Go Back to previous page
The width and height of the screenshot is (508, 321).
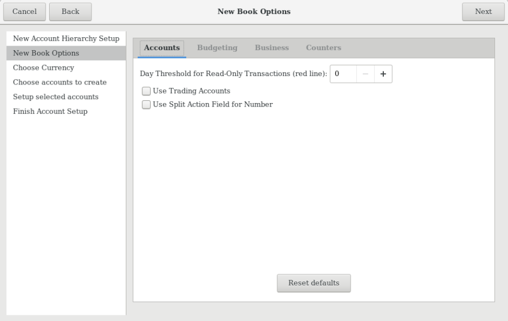pyautogui.click(x=70, y=11)
